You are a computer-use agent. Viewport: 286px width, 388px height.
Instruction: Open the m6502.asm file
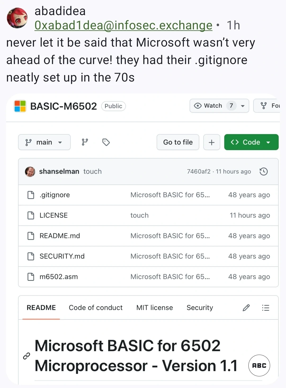[x=59, y=277]
